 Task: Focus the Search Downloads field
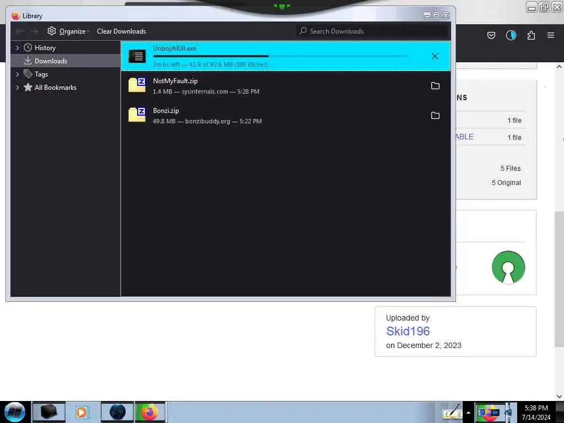[x=373, y=31]
